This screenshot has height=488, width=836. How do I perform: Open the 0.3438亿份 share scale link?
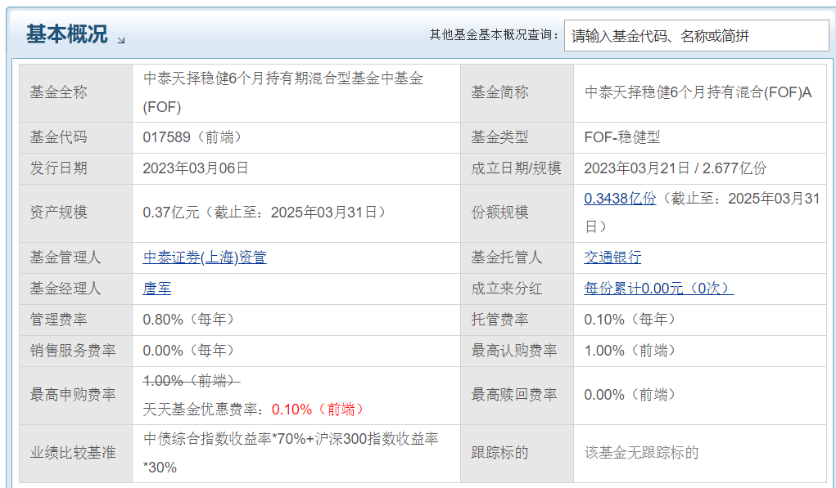[x=620, y=199]
